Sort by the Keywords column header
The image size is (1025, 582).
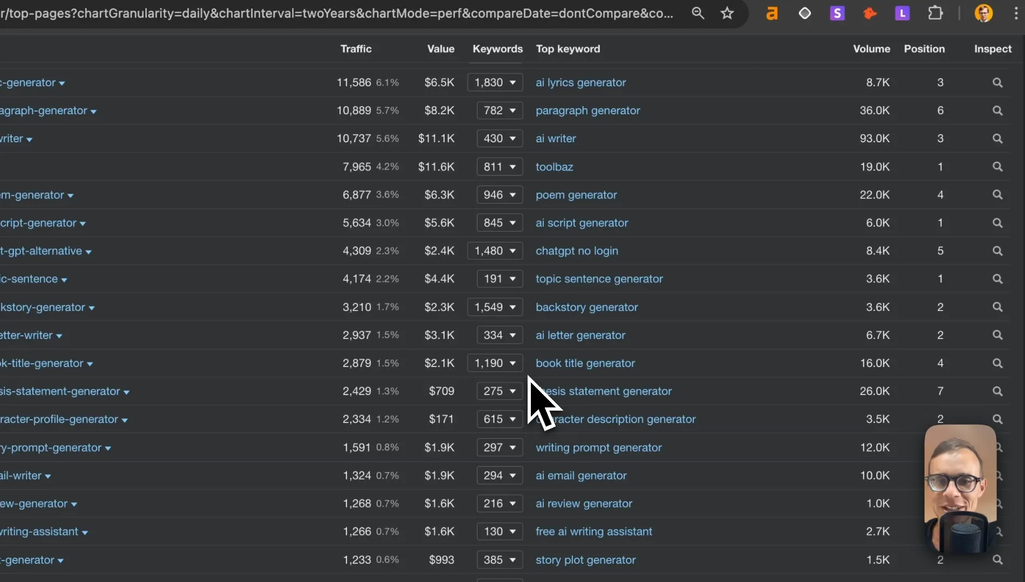497,49
